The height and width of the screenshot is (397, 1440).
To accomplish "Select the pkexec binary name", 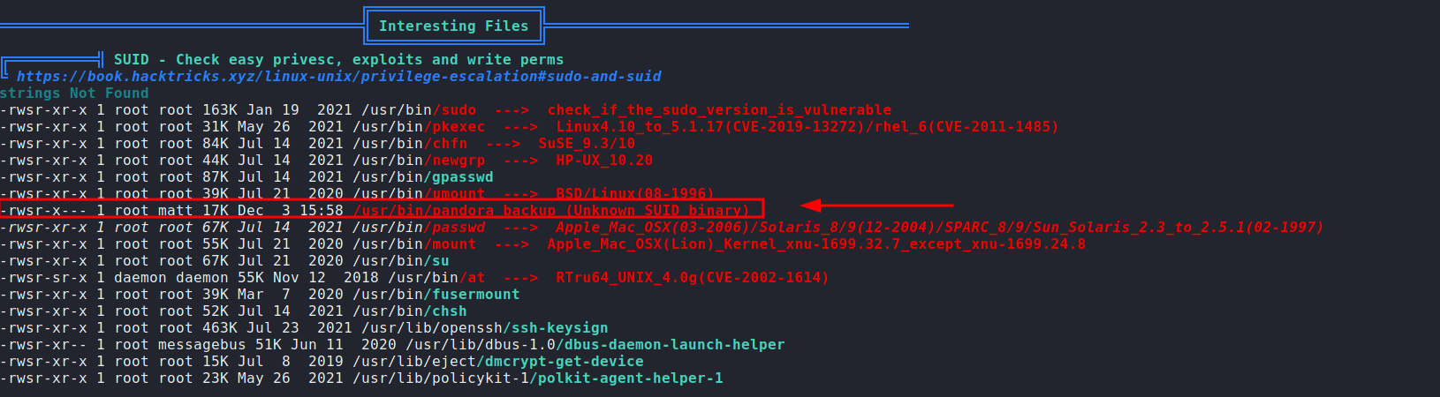I will click(459, 127).
